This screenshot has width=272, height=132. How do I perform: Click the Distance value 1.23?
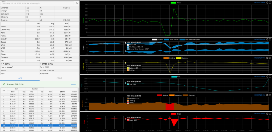[27, 8]
